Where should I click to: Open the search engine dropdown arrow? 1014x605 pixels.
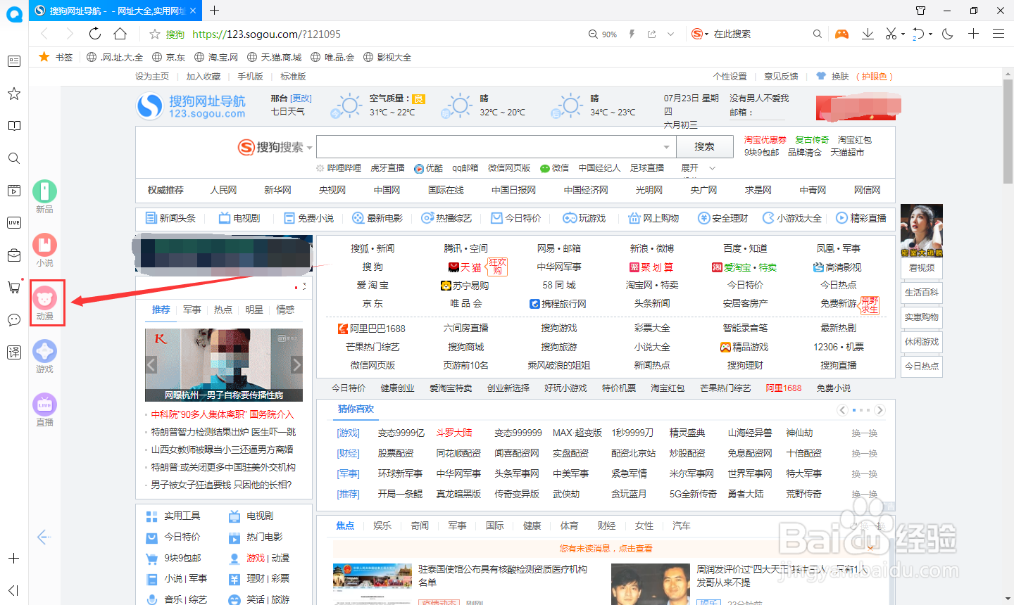[308, 148]
